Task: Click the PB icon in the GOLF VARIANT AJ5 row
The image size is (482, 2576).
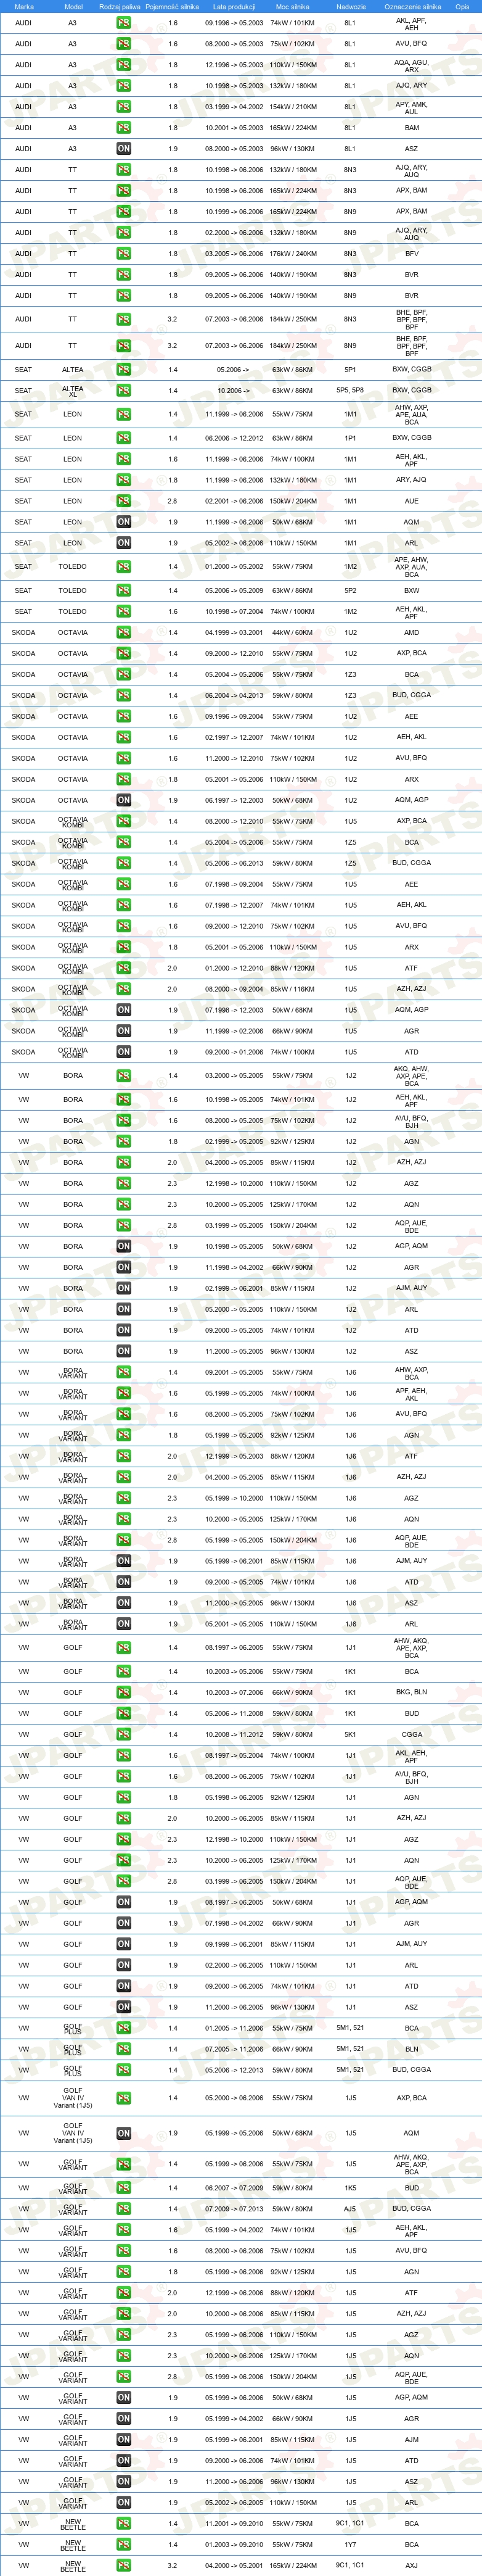Action: (123, 2210)
